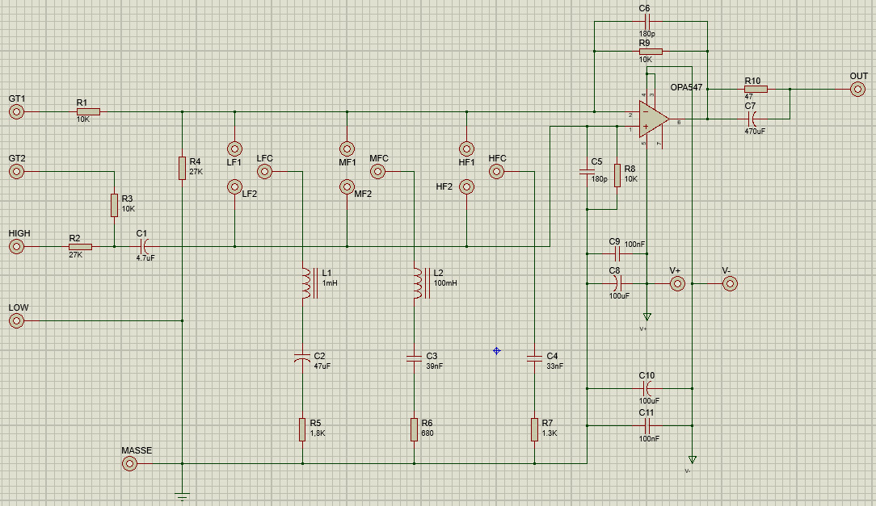Click the MF1 terminal pin
The image size is (876, 506).
pos(347,149)
